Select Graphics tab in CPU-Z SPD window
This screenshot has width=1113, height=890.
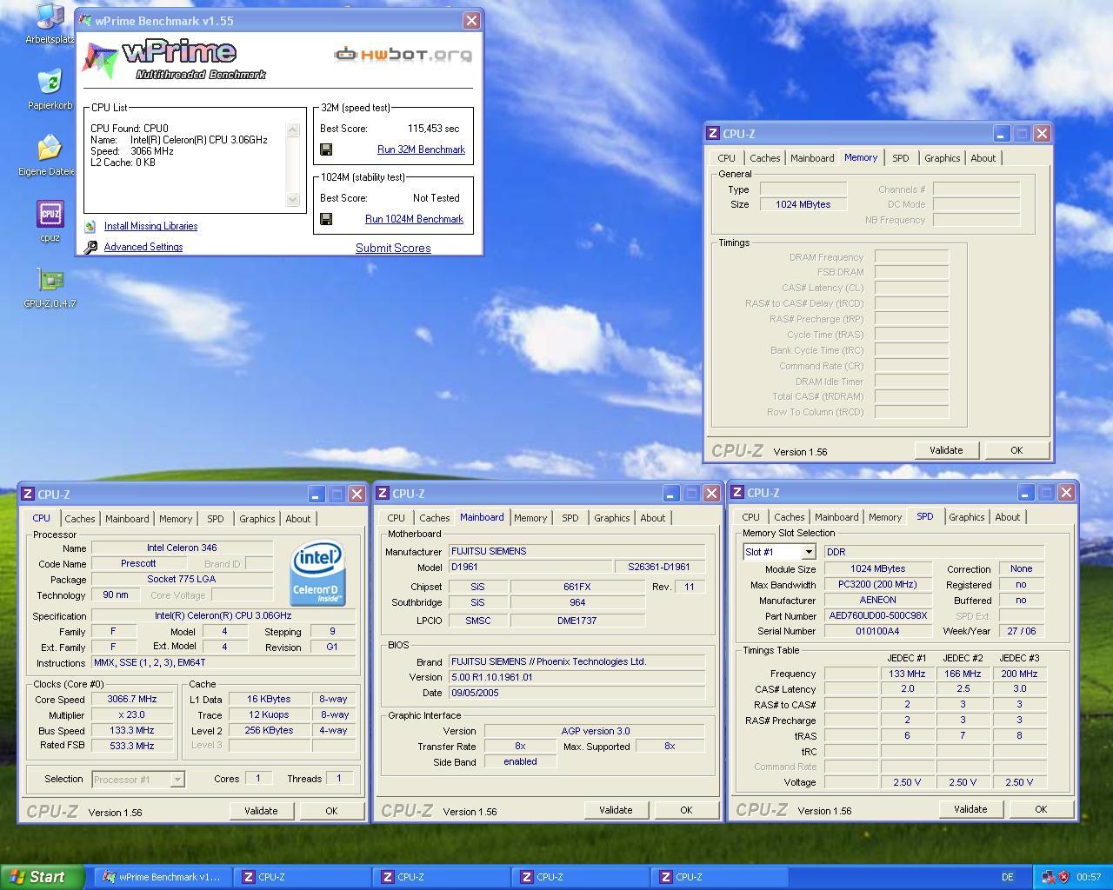point(967,517)
